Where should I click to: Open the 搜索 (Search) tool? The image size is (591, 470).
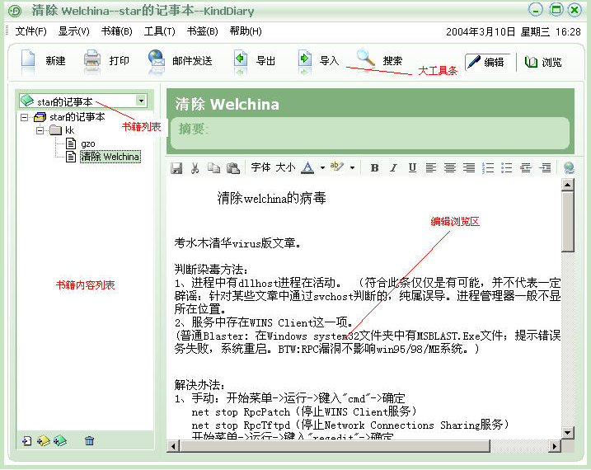pos(379,60)
